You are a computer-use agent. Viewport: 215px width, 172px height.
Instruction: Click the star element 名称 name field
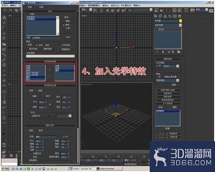46,137
